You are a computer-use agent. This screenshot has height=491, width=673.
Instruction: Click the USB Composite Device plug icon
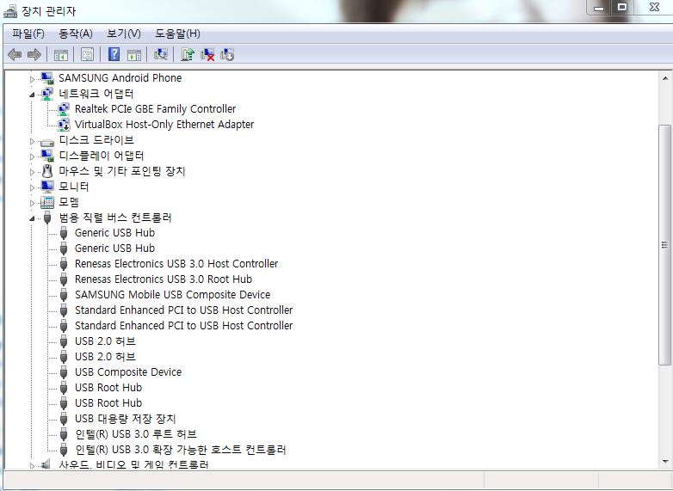tap(64, 372)
